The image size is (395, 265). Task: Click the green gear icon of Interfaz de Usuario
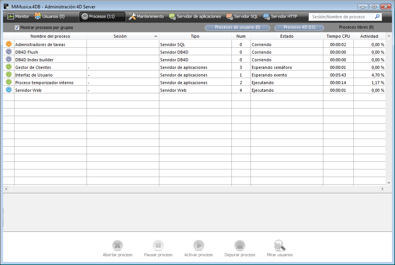9,75
